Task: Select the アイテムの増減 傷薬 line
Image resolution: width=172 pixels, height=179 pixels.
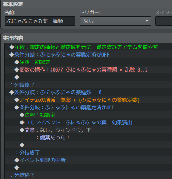Action: [88, 100]
